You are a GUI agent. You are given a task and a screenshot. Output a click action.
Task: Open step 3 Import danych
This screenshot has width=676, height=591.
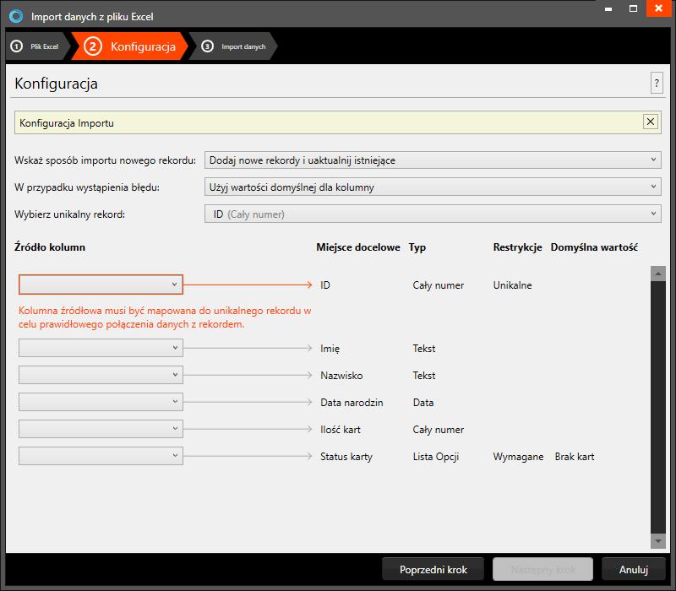click(x=233, y=46)
